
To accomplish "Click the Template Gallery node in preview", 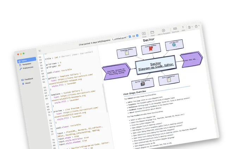I will [x=126, y=52].
